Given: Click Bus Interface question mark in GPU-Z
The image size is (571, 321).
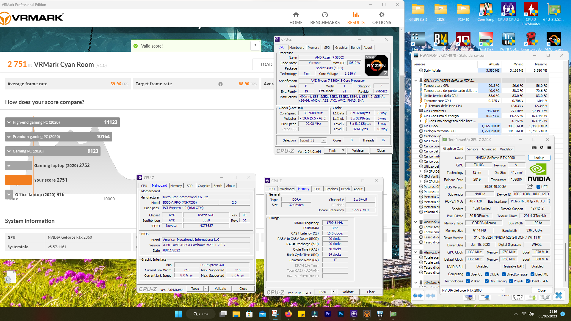Looking at the screenshot, I should 549,201.
